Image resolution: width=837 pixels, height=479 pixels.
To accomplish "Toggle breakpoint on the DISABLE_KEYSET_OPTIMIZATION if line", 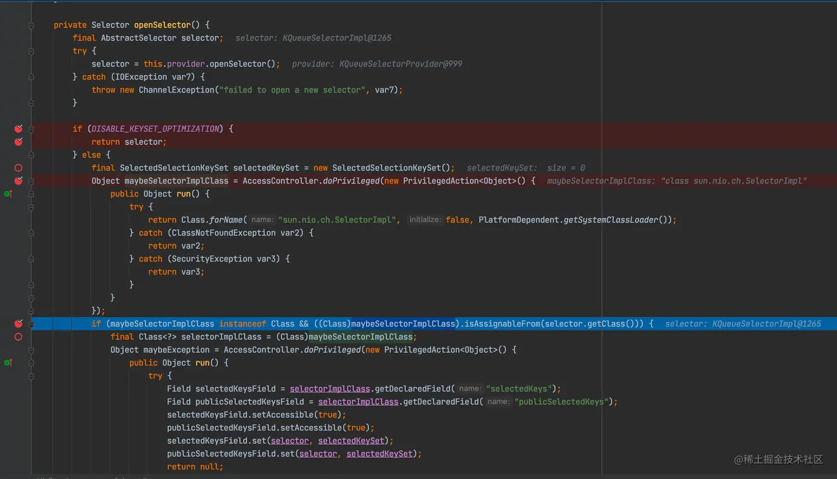I will coord(18,128).
